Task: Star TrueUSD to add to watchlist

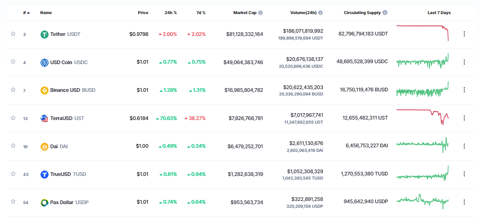Action: (13, 174)
